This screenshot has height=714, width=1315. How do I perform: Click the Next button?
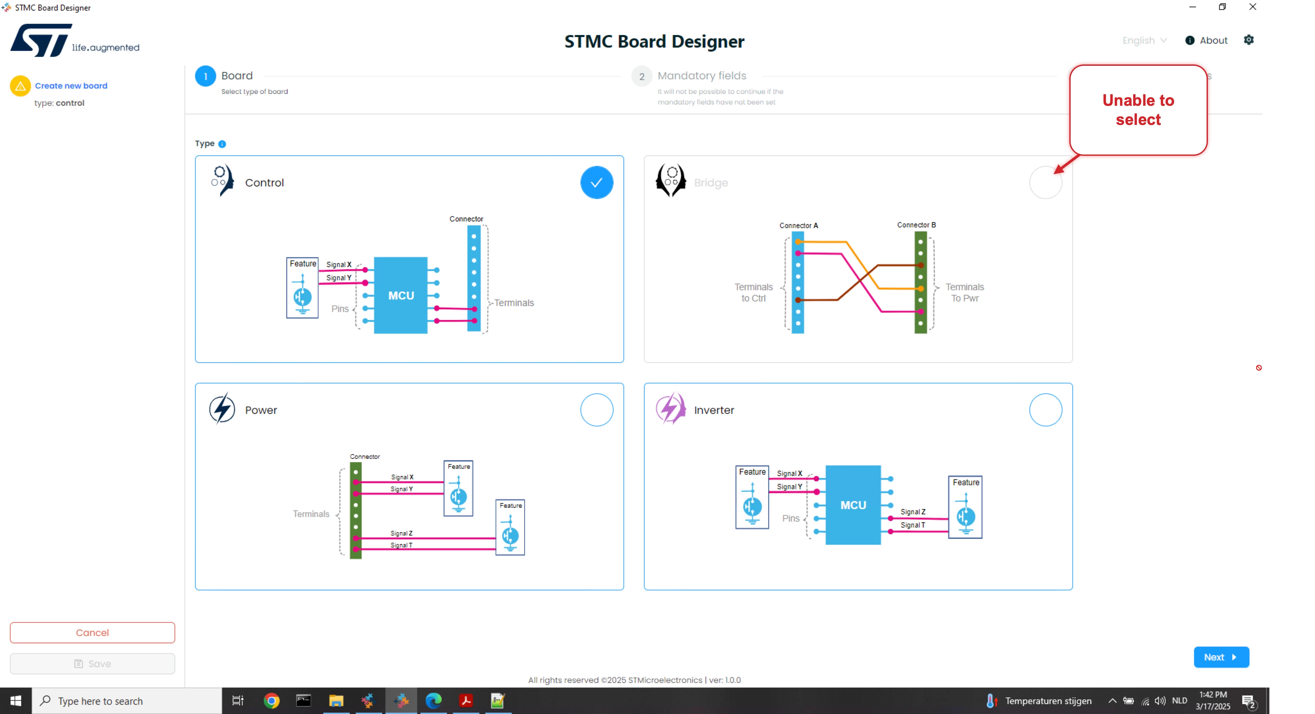(1221, 657)
